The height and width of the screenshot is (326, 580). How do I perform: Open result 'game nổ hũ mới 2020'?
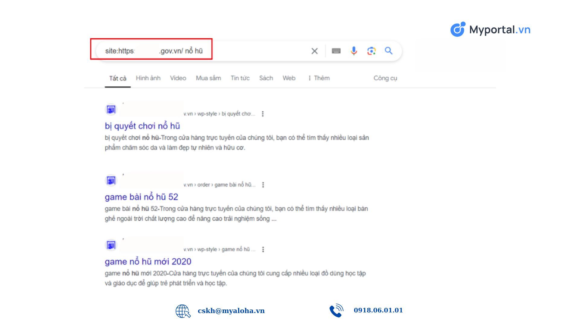[x=148, y=261]
